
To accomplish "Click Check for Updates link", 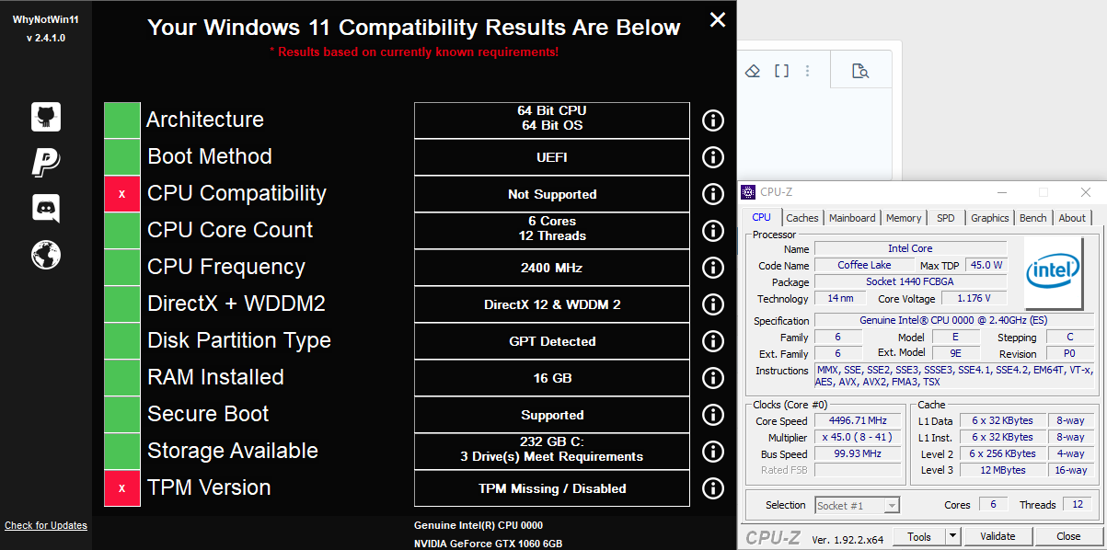I will click(46, 526).
